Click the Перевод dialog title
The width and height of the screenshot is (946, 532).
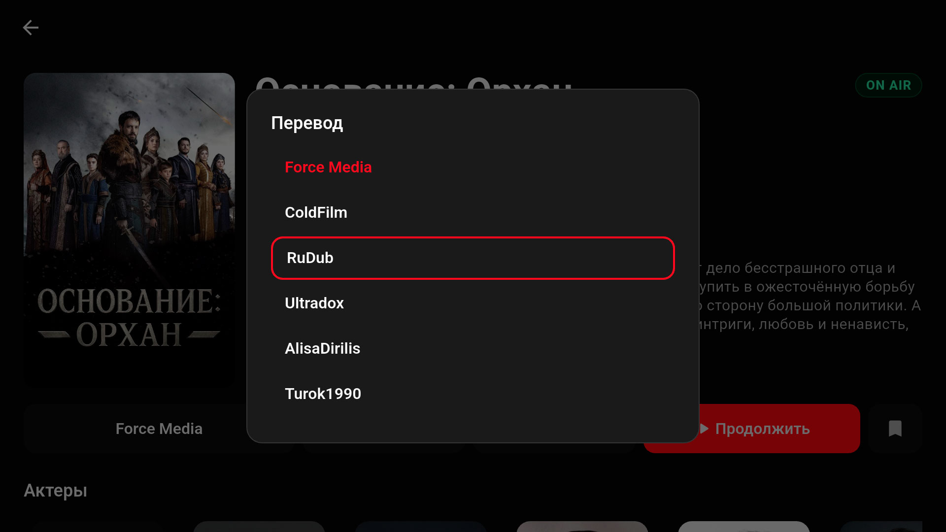[x=307, y=123]
